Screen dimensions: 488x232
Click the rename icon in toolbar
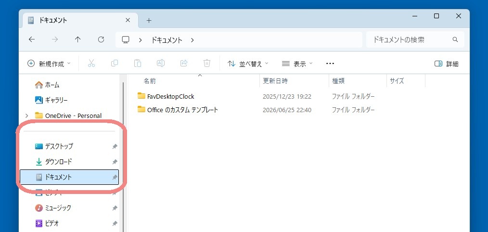pos(161,64)
